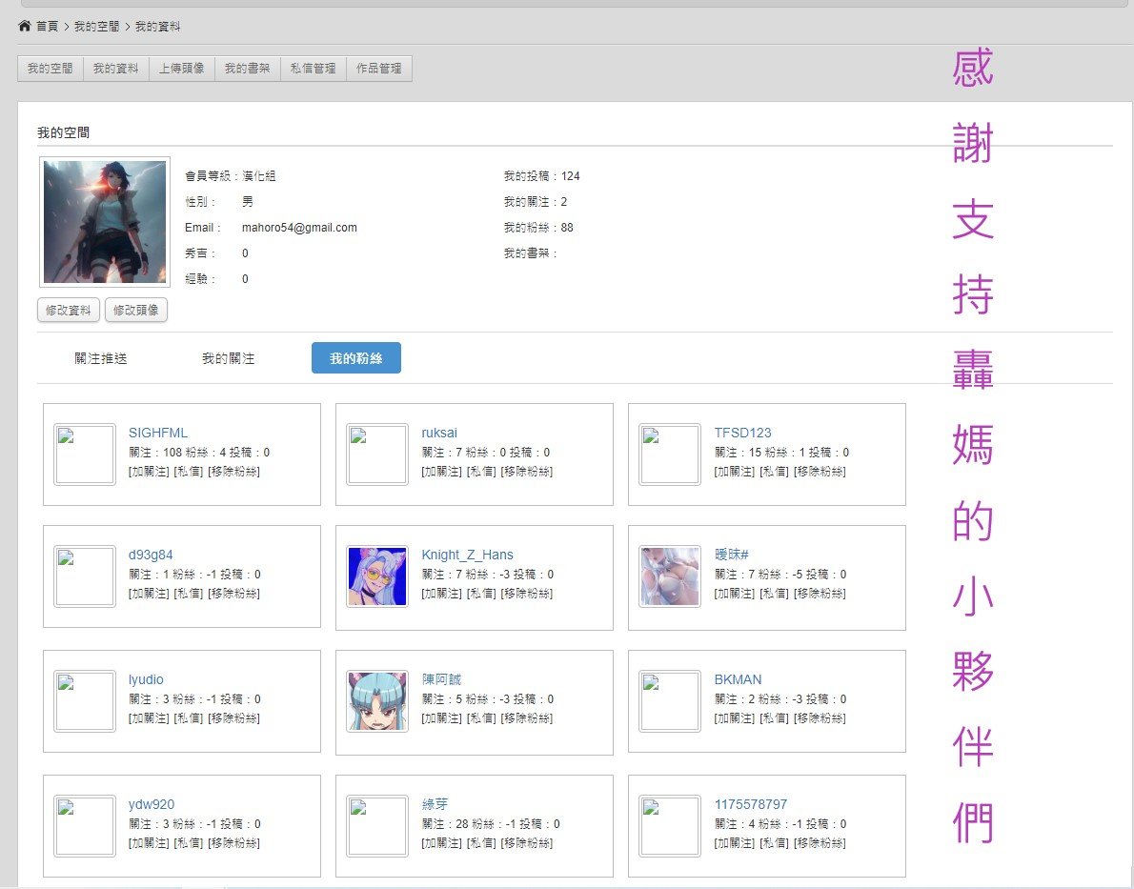Click BKMAN's avatar placeholder
This screenshot has height=889, width=1134.
tap(671, 701)
